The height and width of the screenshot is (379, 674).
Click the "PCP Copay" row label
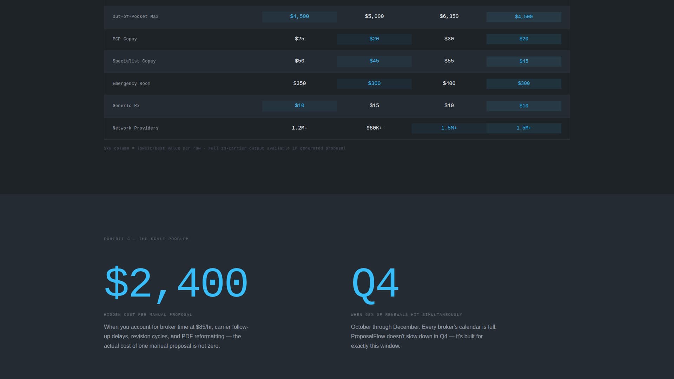125,39
